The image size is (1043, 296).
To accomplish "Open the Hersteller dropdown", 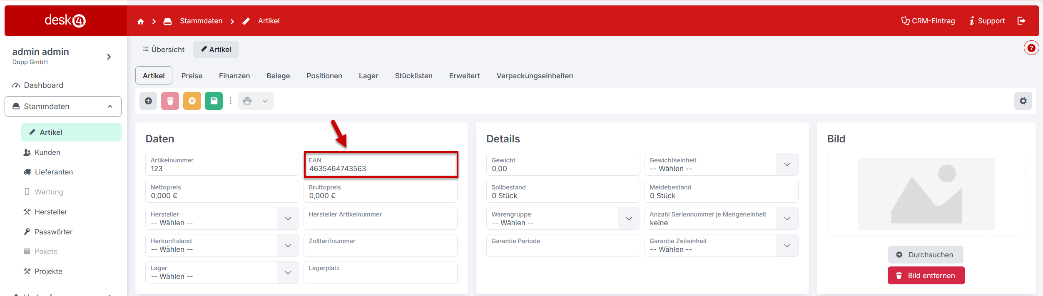I will [x=288, y=219].
